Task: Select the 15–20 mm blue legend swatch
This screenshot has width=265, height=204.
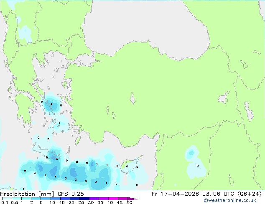Action: [x=65, y=199]
